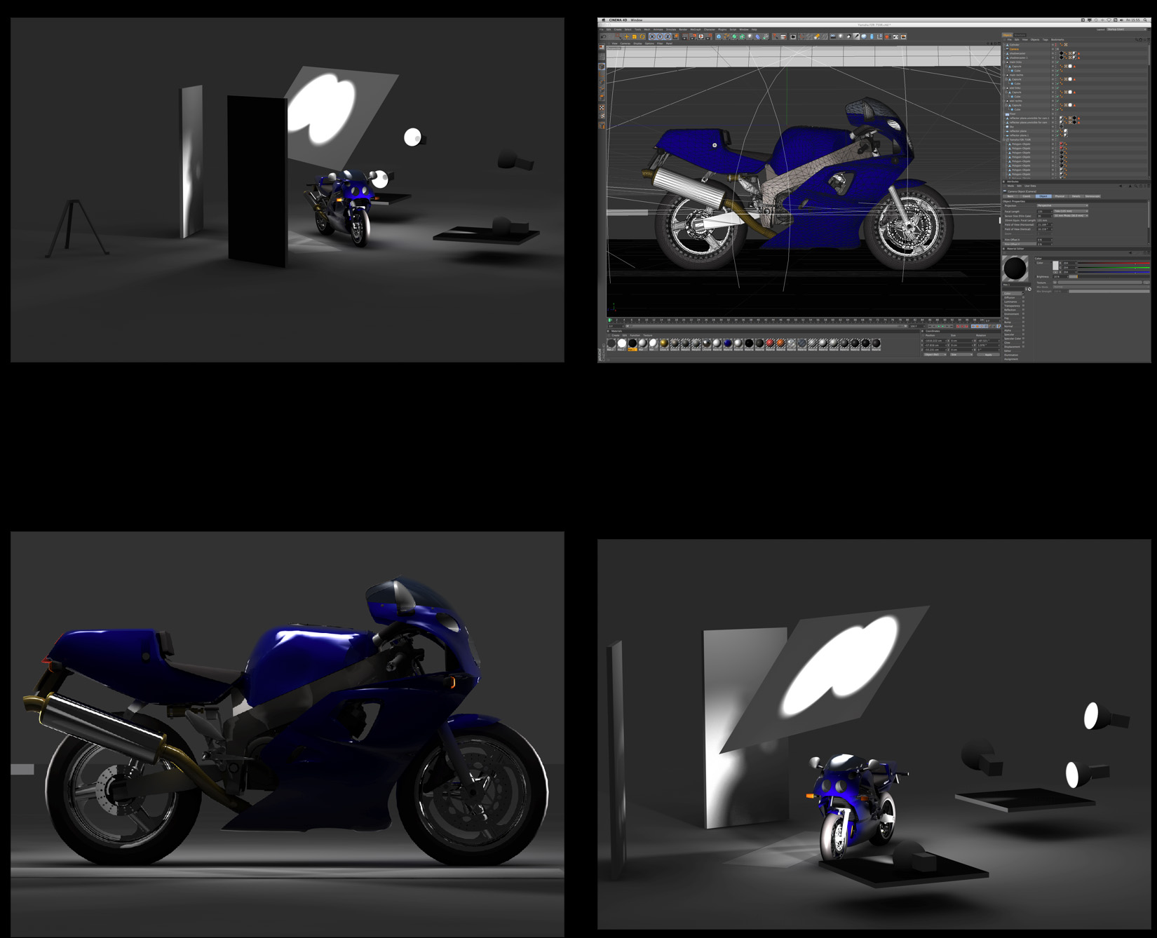Add a Cube primitive from toolbar
1157x938 pixels.
pos(719,36)
